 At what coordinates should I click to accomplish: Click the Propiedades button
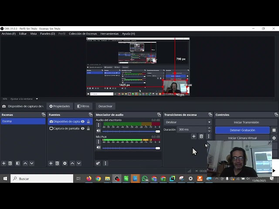60,106
